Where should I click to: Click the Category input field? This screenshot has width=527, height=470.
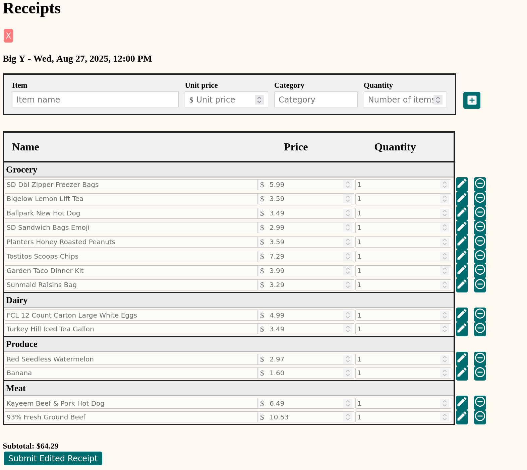click(x=316, y=99)
